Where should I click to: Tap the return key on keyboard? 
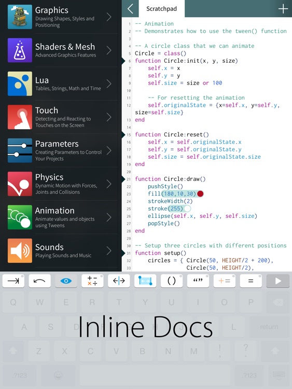(269, 327)
